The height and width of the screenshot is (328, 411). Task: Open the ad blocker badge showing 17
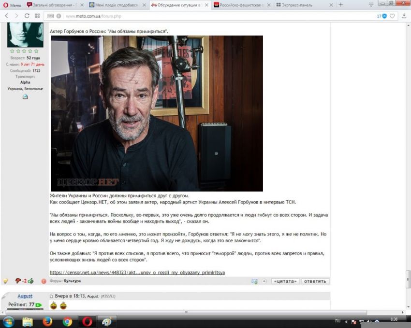[382, 16]
